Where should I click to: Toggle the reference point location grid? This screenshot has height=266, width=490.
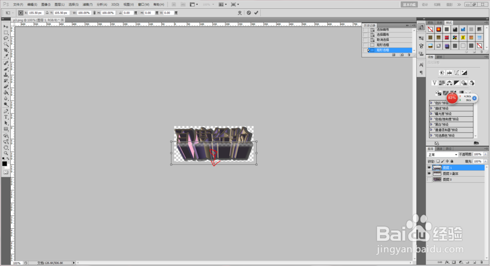coord(21,13)
